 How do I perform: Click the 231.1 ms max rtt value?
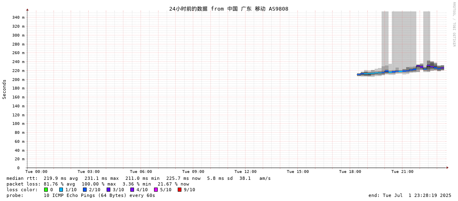(102, 178)
